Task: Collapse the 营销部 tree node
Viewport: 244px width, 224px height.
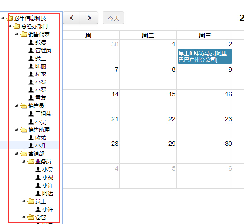Action: point(16,154)
